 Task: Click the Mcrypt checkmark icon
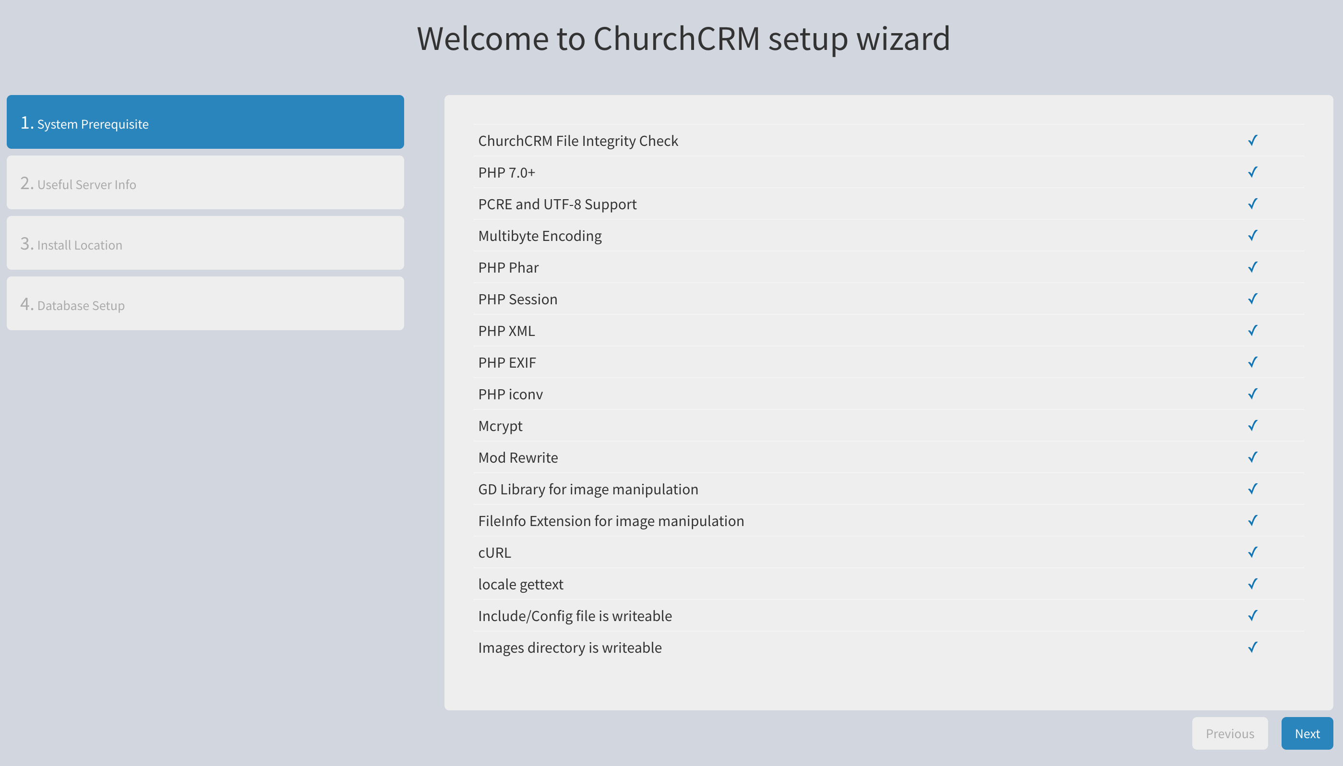1252,425
